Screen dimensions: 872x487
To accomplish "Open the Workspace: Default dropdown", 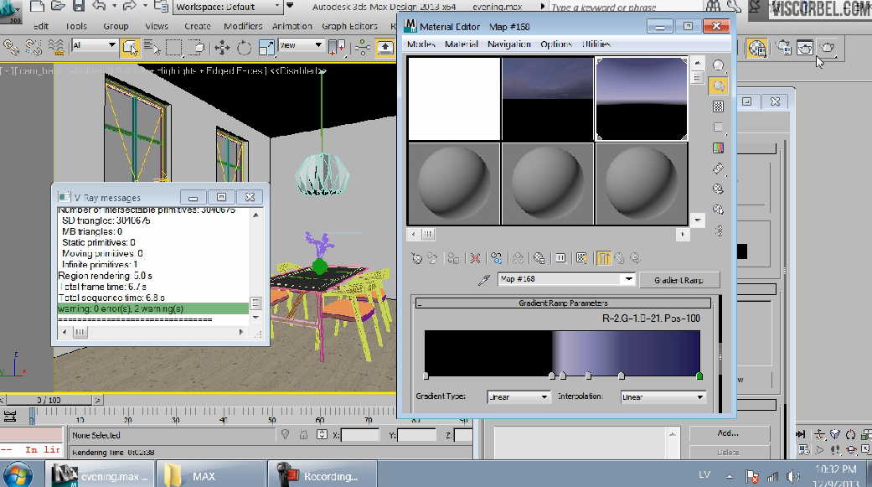I will pyautogui.click(x=228, y=7).
